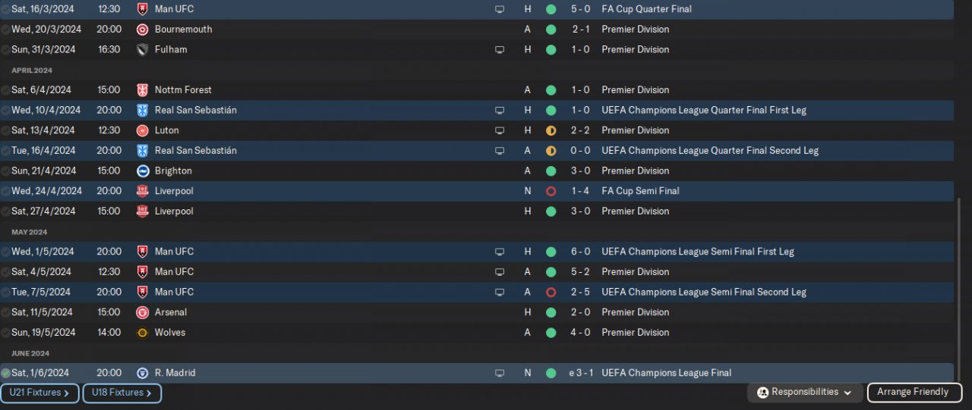Screen dimensions: 972x410
Task: Click the Nottm Forest club badge
Action: 142,90
